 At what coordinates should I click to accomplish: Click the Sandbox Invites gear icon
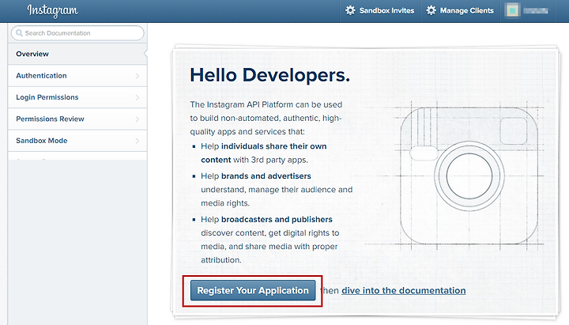pyautogui.click(x=350, y=10)
